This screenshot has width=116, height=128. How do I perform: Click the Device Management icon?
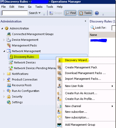(x=9, y=40)
